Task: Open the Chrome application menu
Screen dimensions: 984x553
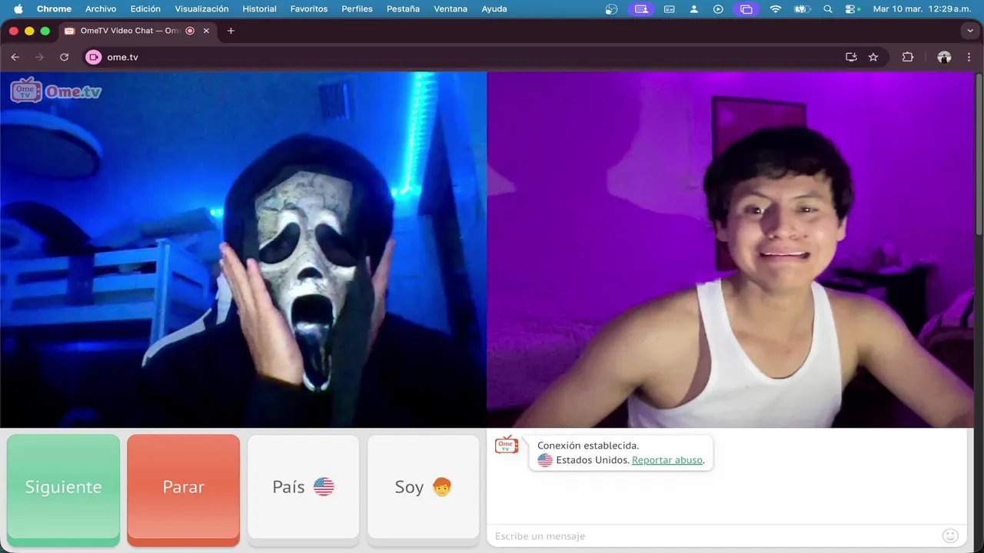Action: pyautogui.click(x=54, y=9)
